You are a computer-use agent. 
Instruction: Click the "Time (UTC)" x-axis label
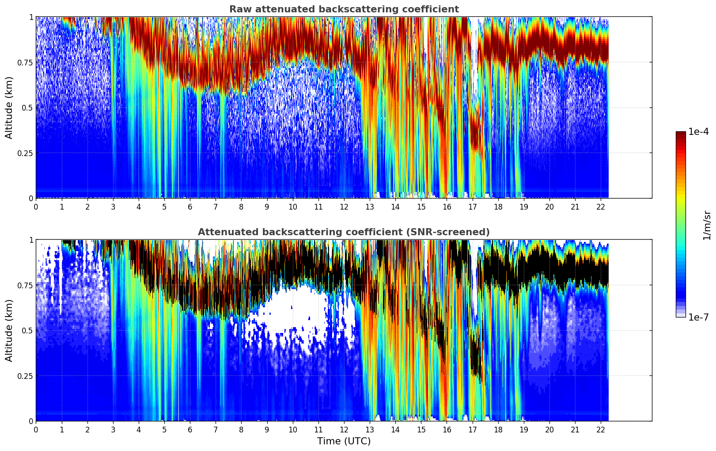point(344,441)
